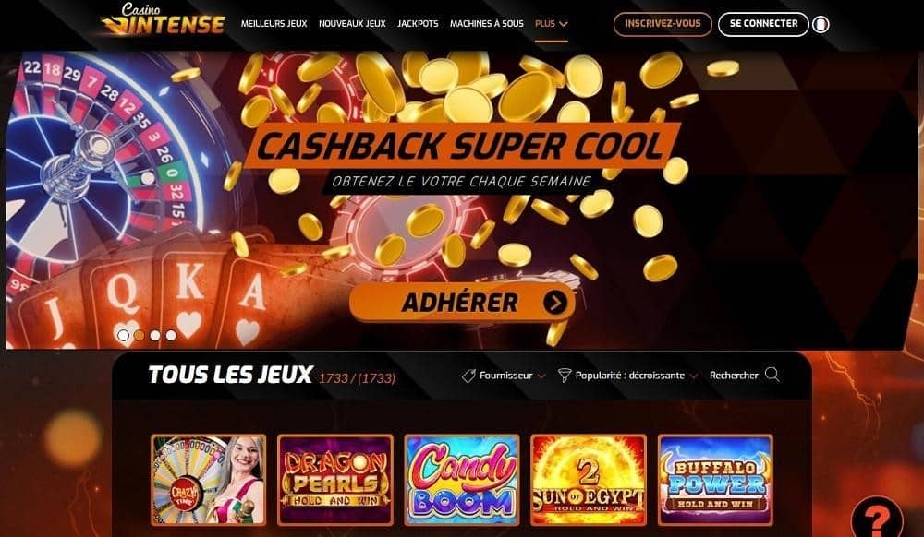Launch the Candy Boom game tile

pyautogui.click(x=462, y=480)
